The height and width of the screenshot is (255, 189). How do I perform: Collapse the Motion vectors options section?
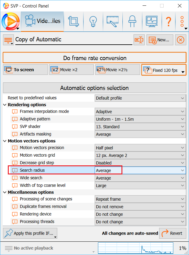pyautogui.click(x=5, y=141)
